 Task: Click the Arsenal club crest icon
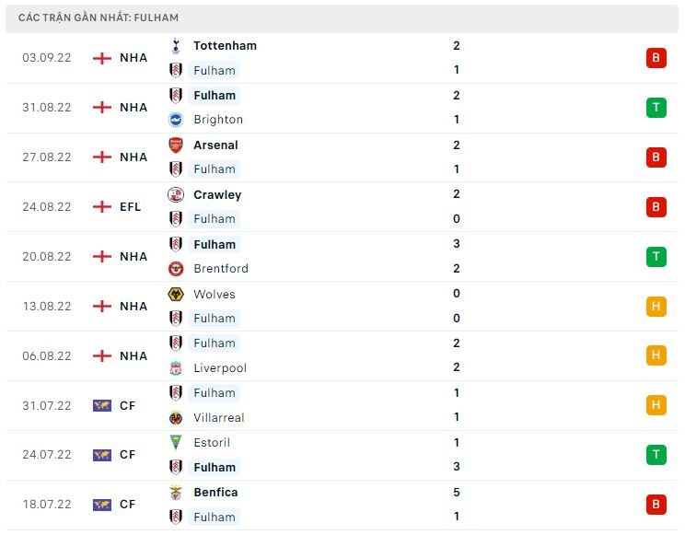(x=175, y=145)
